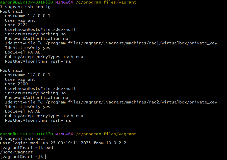Click rac1 'UserKnownHostsFile /dev/null' line
227x160 pixels.
pyautogui.click(x=40, y=30)
